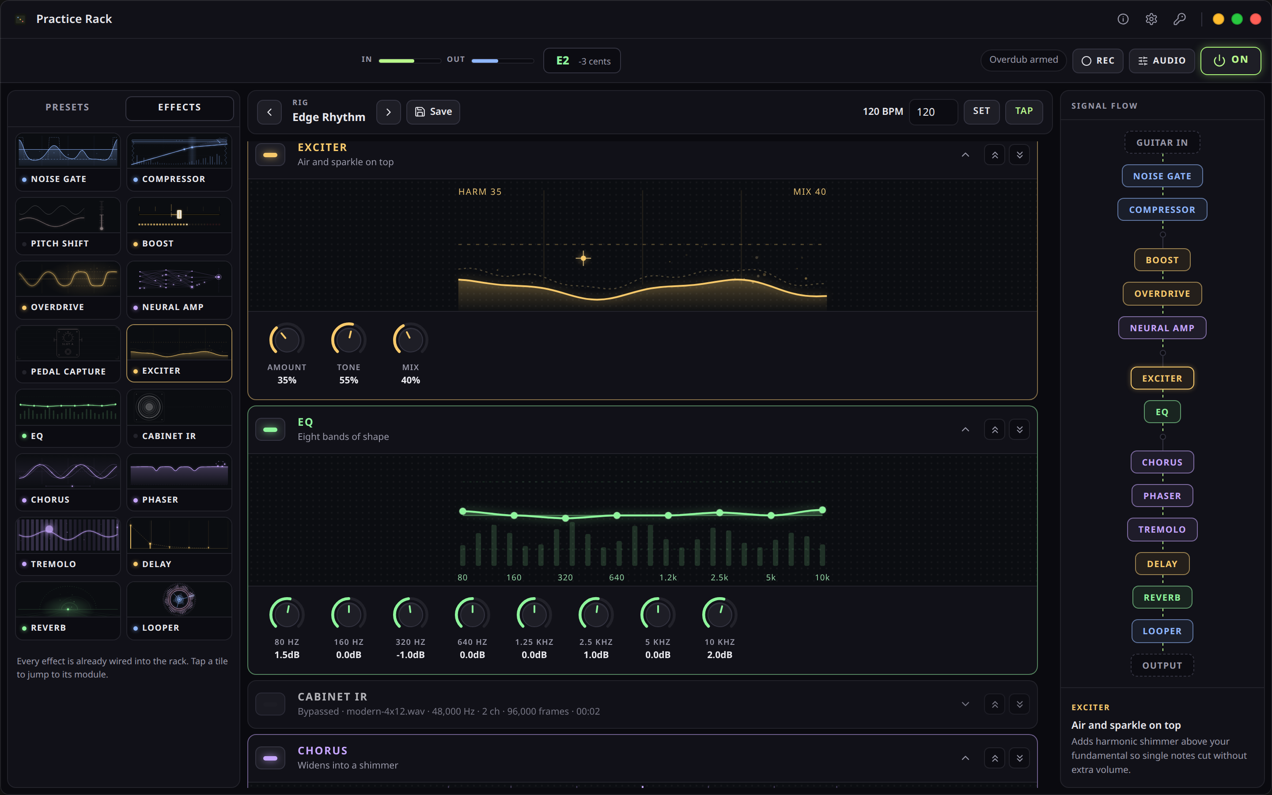The width and height of the screenshot is (1272, 795).
Task: Tap the TAP tempo button
Action: click(x=1023, y=111)
